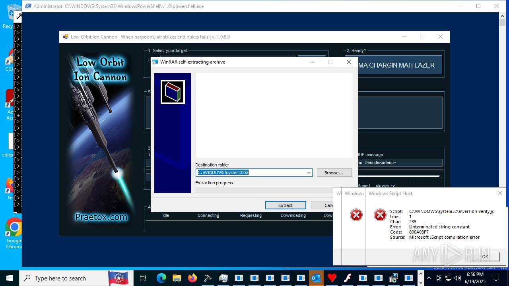
Task: Minimize the Low Orbit Ion Cannon window
Action: (404, 37)
